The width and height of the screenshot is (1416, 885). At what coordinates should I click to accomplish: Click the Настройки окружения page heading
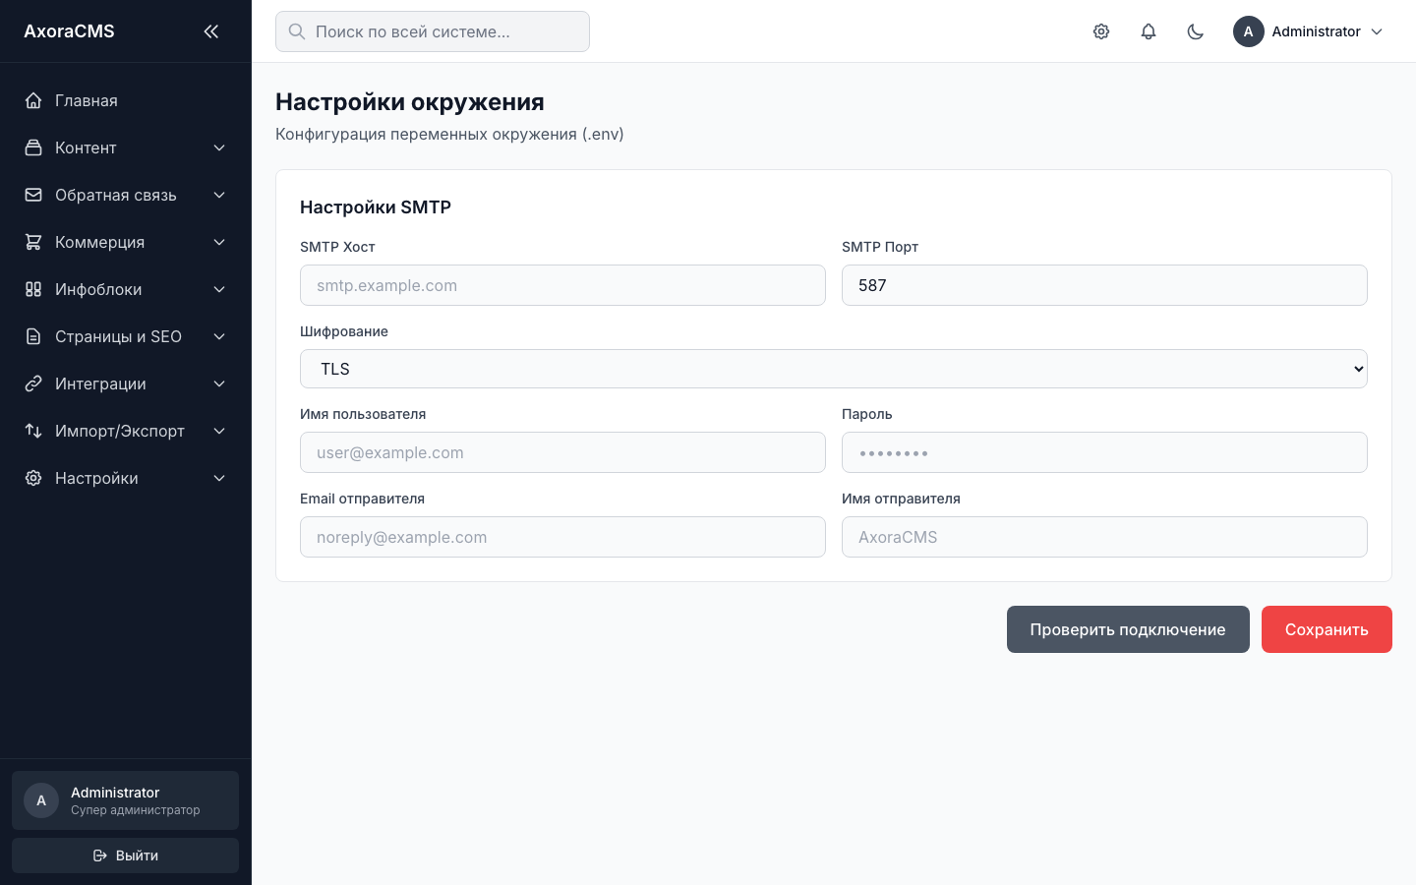click(410, 102)
